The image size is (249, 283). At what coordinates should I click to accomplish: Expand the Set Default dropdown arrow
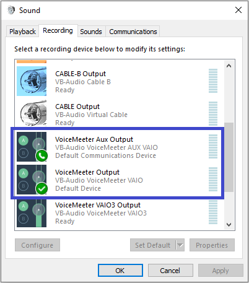pyautogui.click(x=180, y=245)
